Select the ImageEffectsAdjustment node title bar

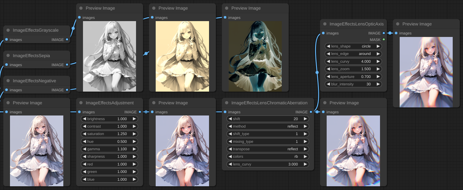point(110,103)
